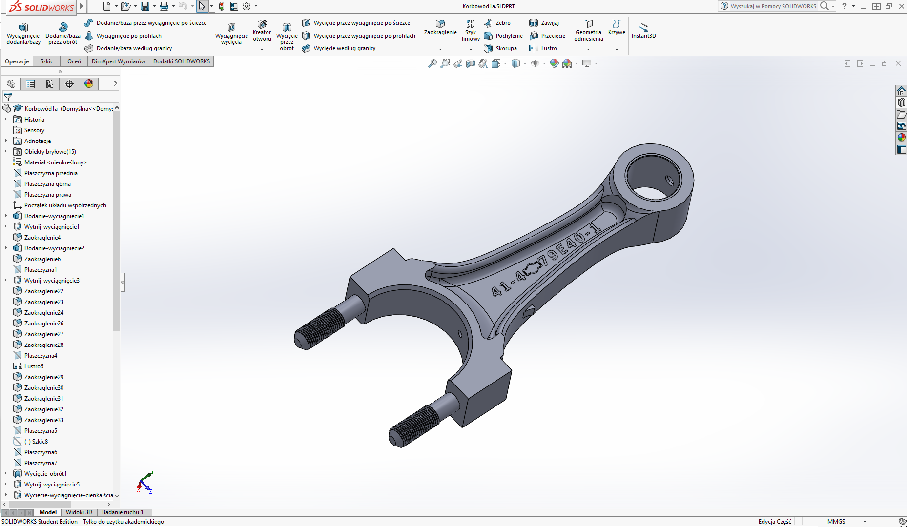The image size is (907, 527).
Task: Click the Wyszukaj w Pomocy SOLIDWORKS search field
Action: [x=773, y=6]
